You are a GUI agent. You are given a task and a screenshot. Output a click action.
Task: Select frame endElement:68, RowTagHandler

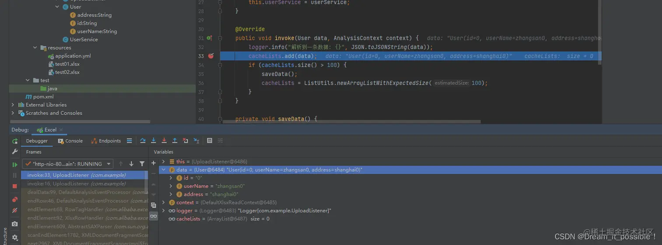click(85, 209)
